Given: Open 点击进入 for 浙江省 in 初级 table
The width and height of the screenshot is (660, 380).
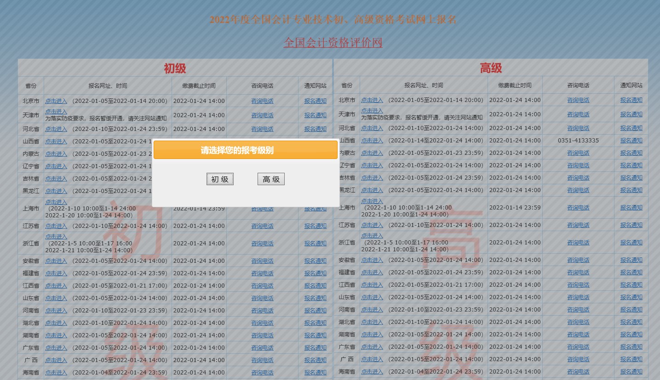Looking at the screenshot, I should 56,237.
